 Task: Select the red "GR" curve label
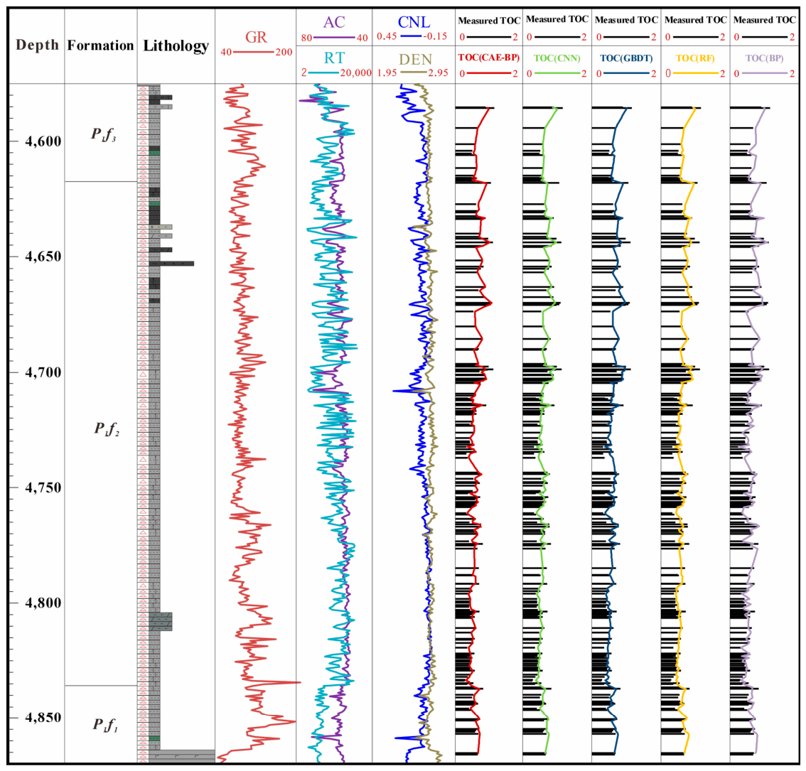pyautogui.click(x=256, y=37)
